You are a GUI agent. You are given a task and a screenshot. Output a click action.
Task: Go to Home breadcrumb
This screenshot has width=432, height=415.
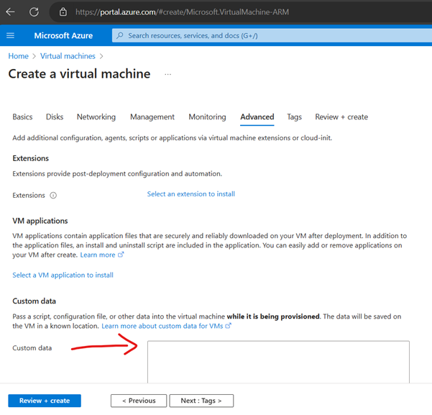pyautogui.click(x=18, y=56)
